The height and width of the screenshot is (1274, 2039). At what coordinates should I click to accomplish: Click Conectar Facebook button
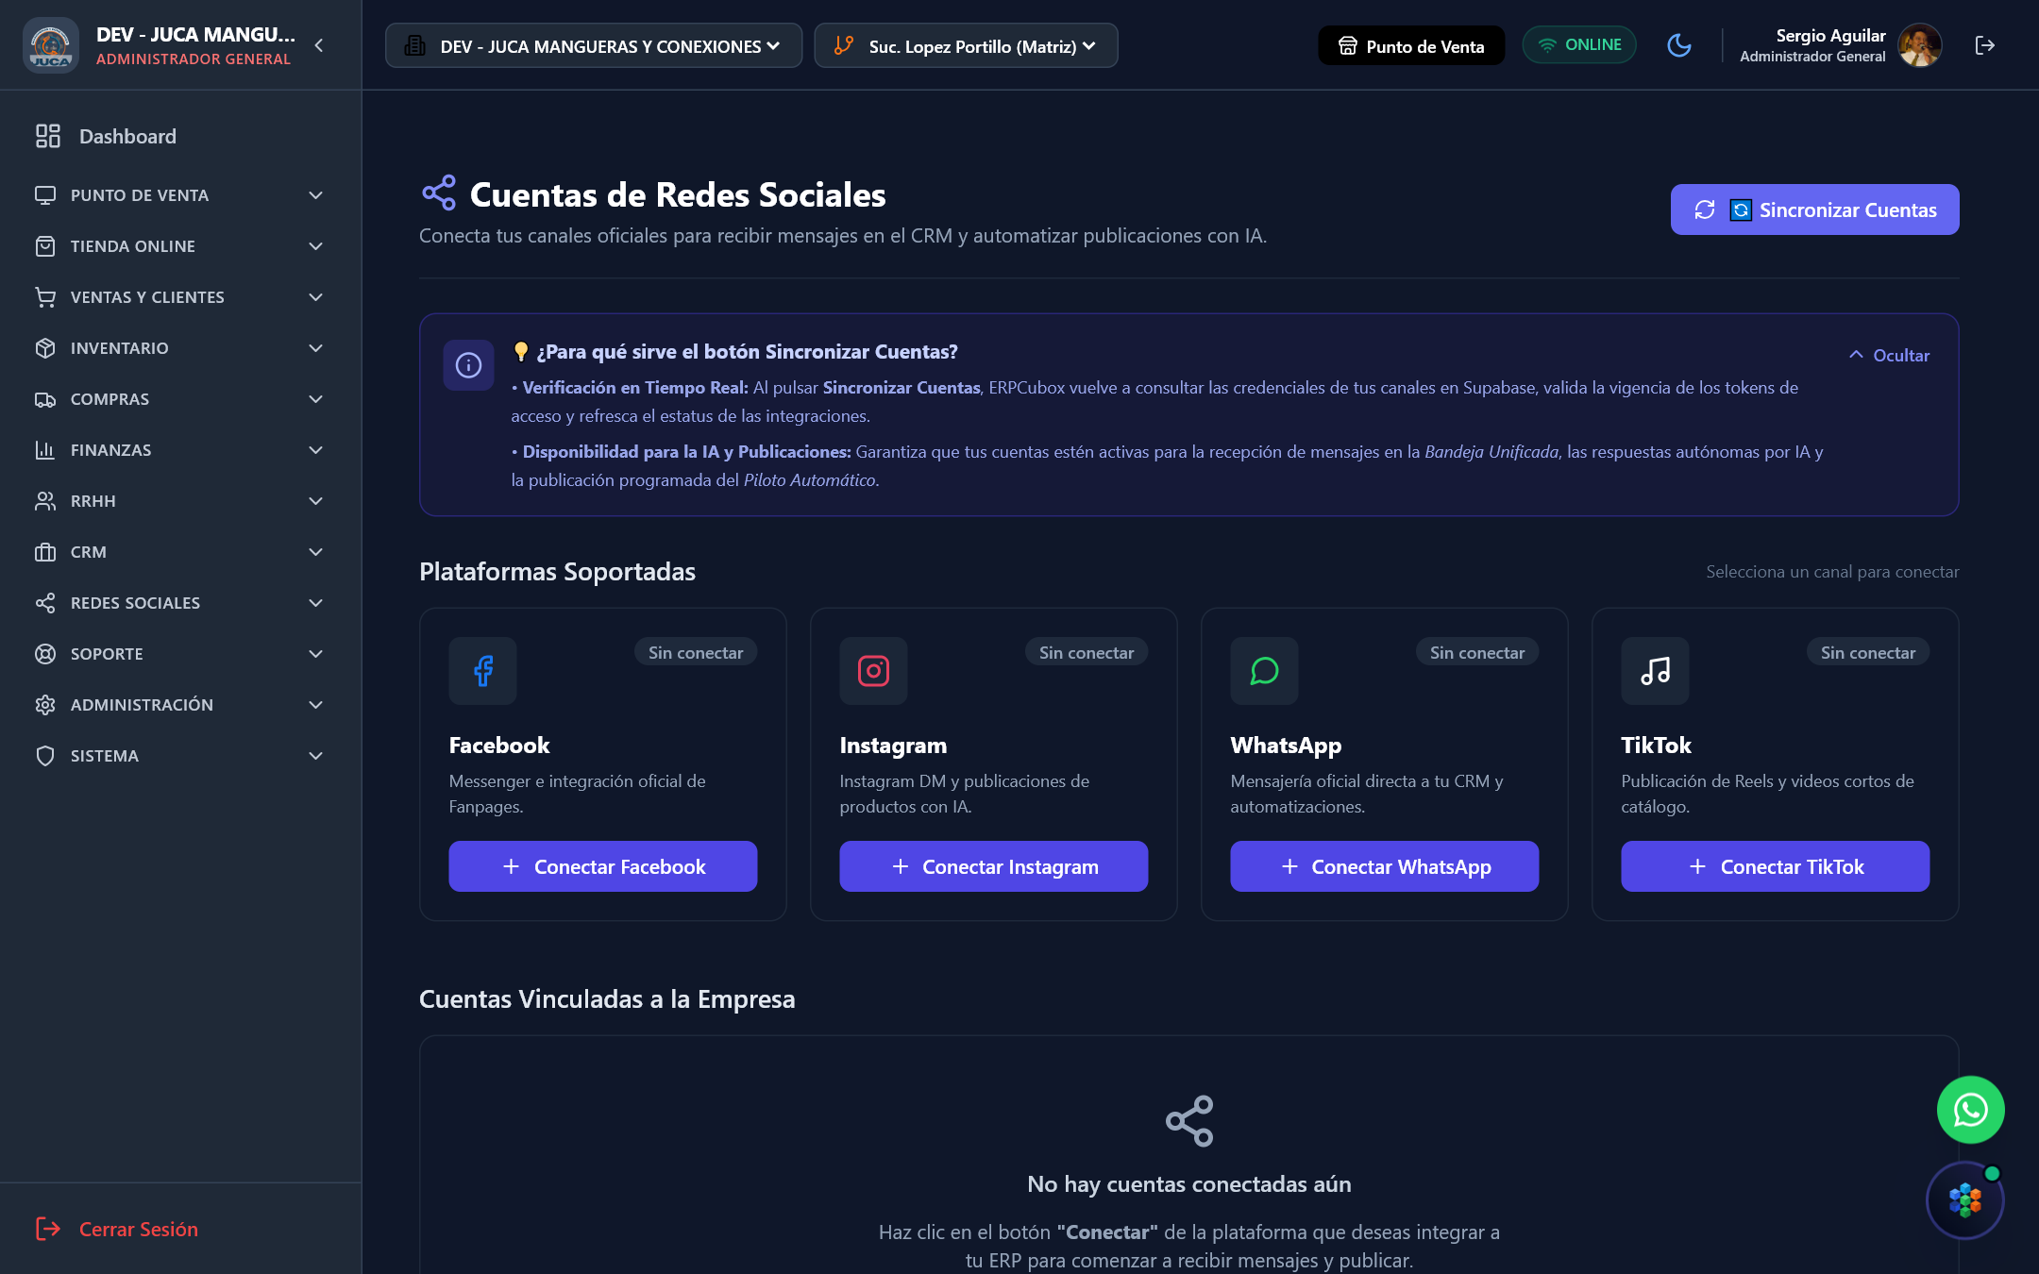click(x=603, y=866)
